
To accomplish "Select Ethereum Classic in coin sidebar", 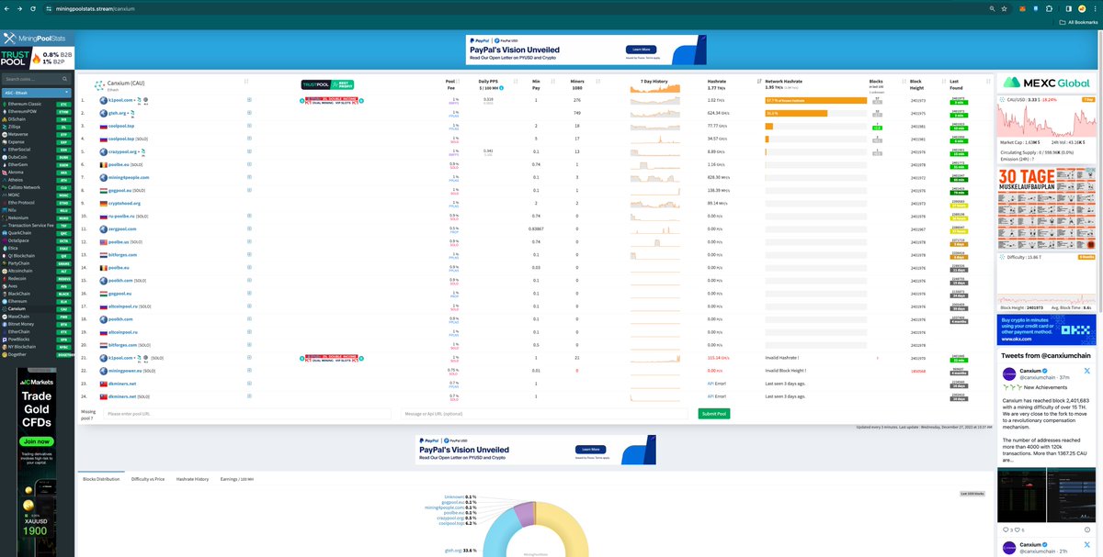I will point(24,105).
